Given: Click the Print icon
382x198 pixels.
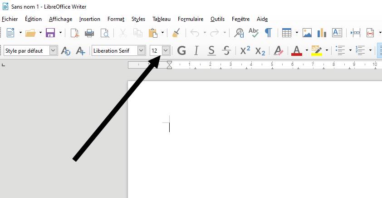Looking at the screenshot, I should click(x=89, y=33).
